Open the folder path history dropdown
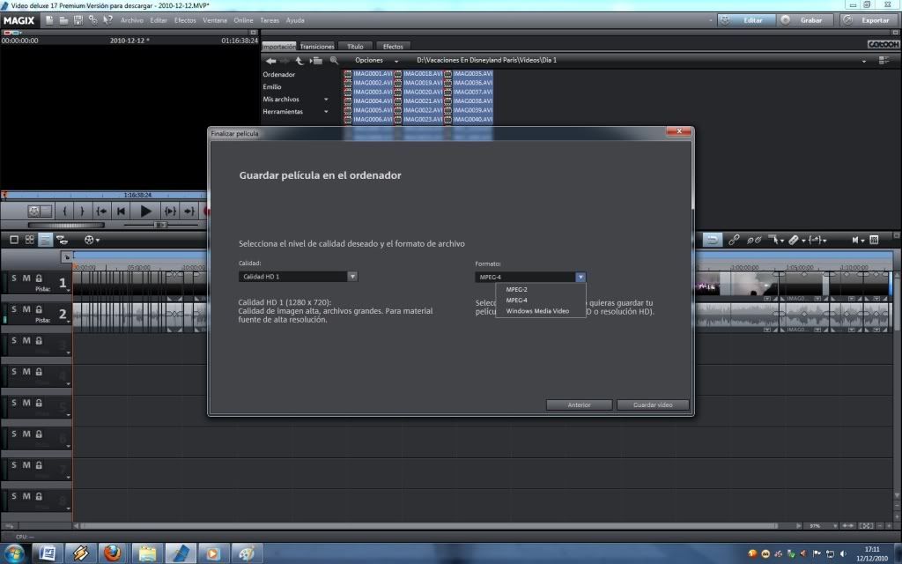902x564 pixels. [x=863, y=61]
